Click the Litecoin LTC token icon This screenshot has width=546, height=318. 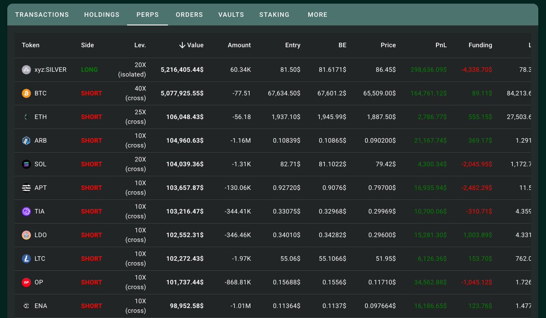[x=26, y=259]
